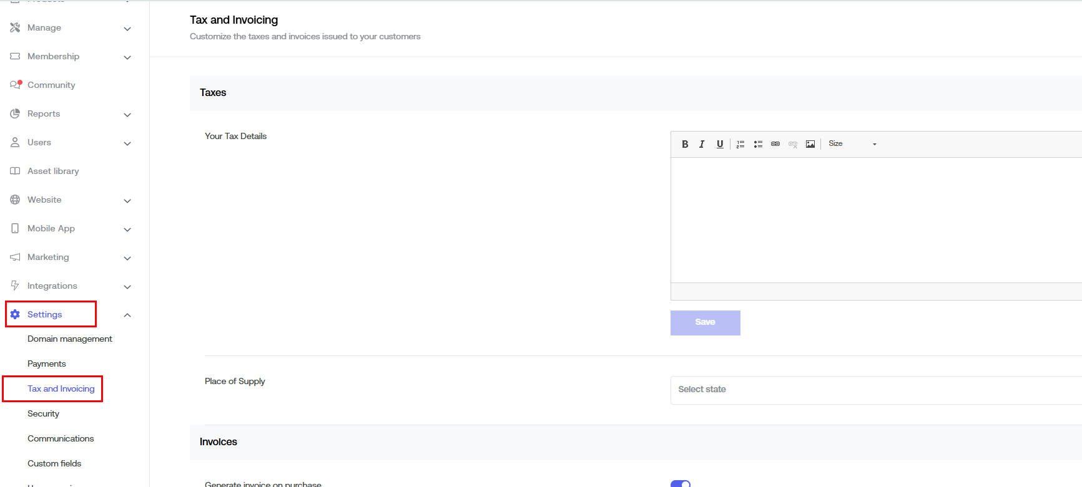Expand the Reports menu chevron

pyautogui.click(x=127, y=115)
